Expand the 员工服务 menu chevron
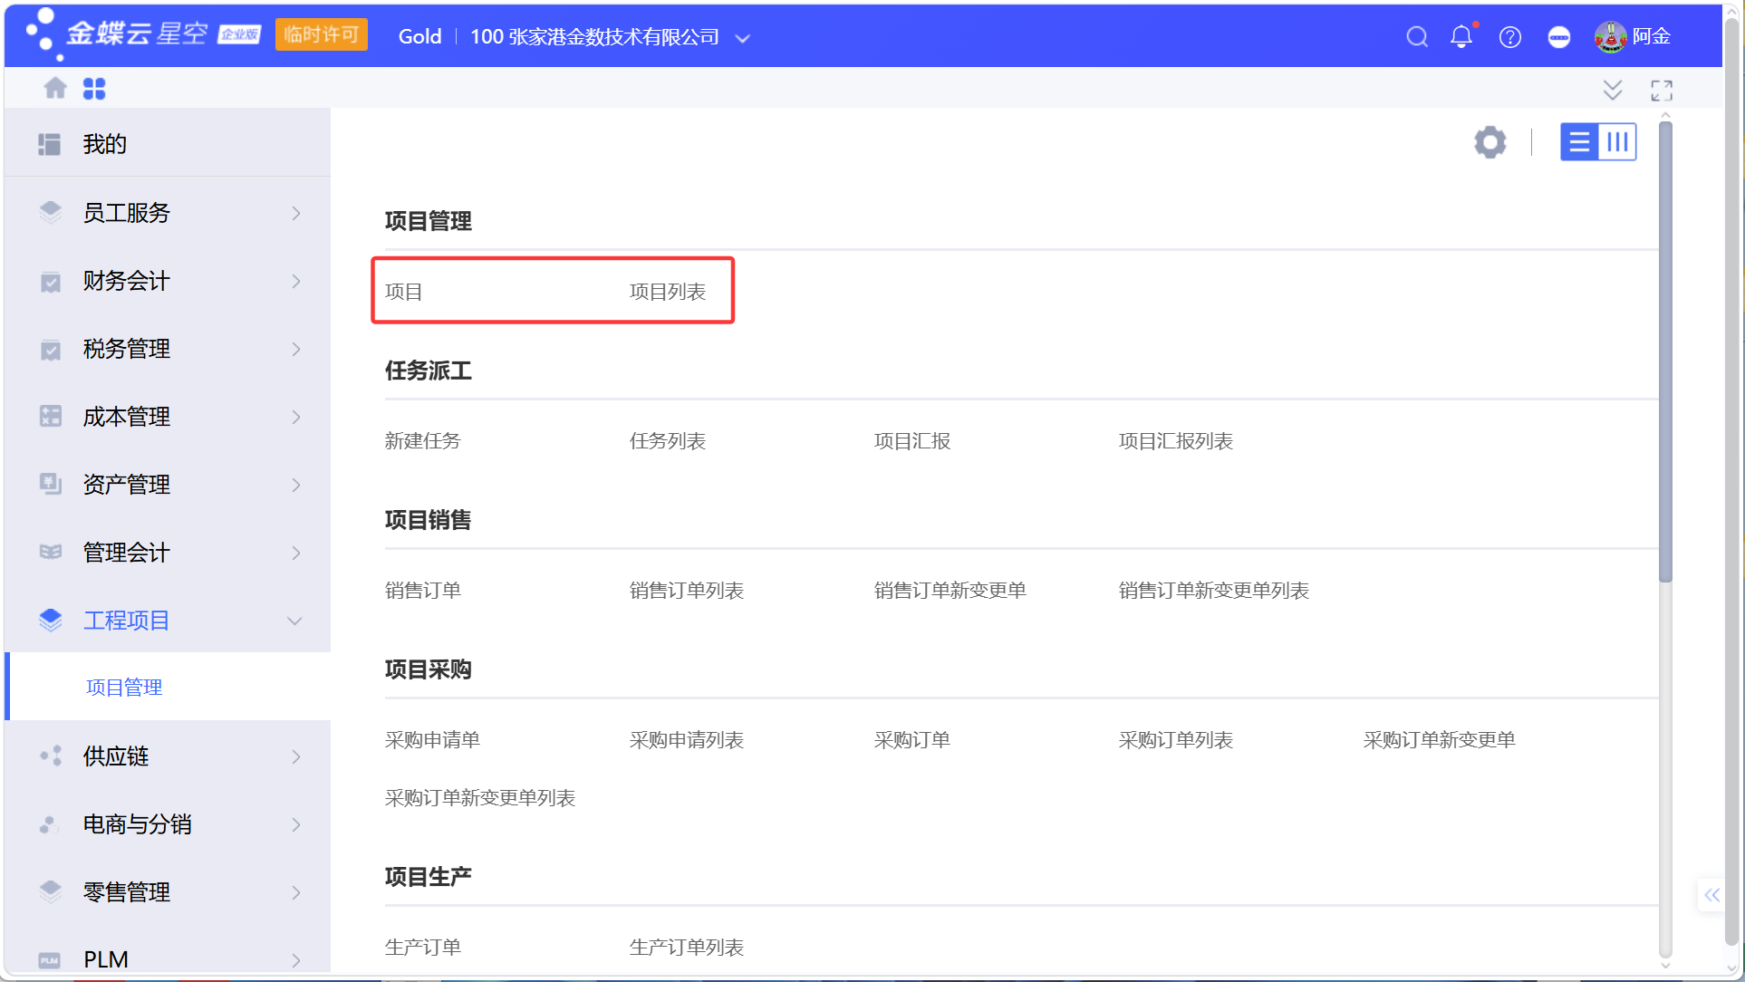 (296, 213)
